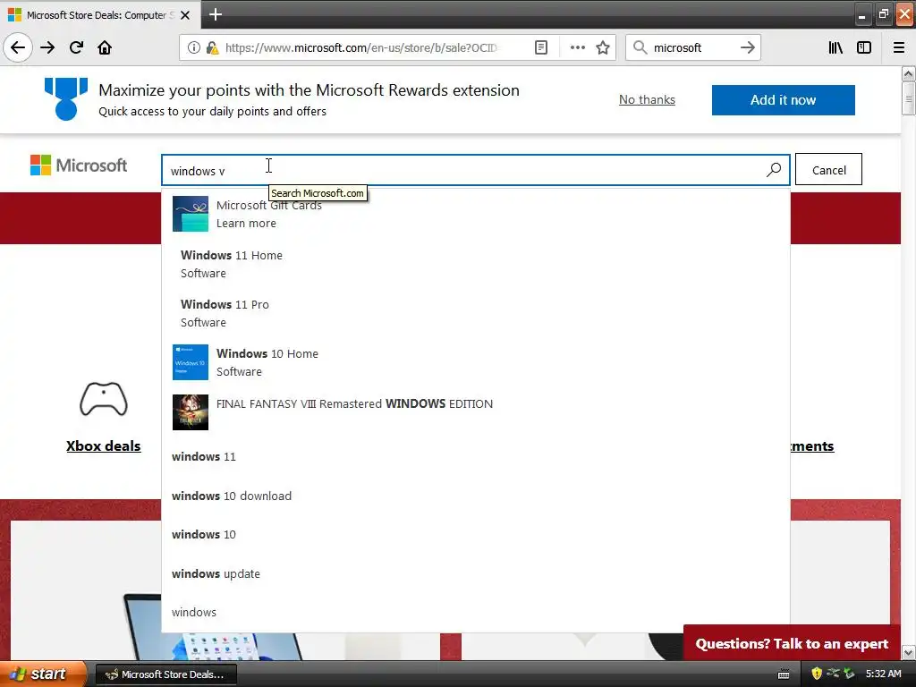Click the clock showing 5:32 AM
Viewport: 916px width, 687px height.
(x=883, y=674)
